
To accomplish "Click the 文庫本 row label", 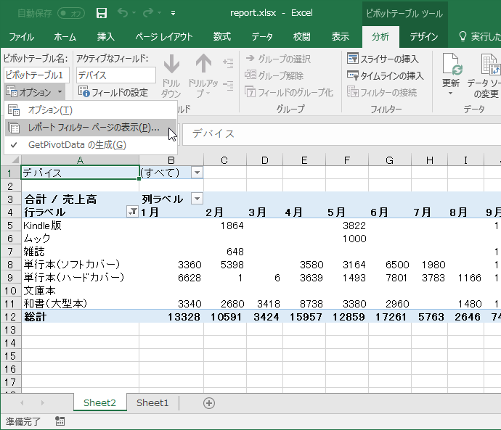I will pyautogui.click(x=39, y=291).
